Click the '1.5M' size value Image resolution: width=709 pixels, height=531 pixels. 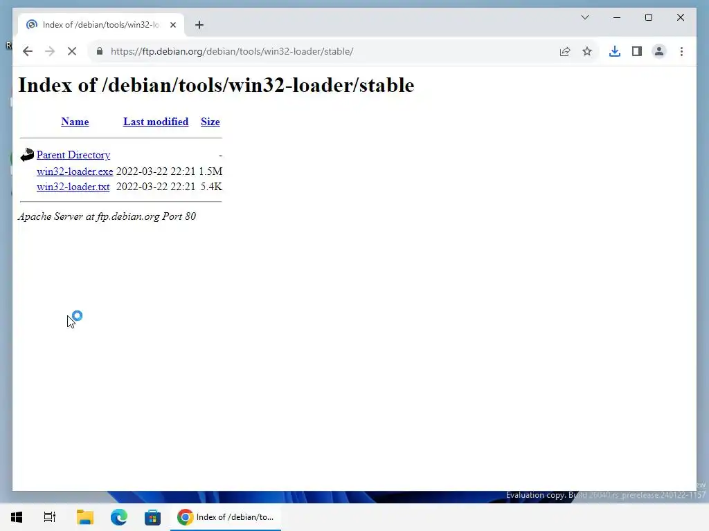click(x=210, y=171)
